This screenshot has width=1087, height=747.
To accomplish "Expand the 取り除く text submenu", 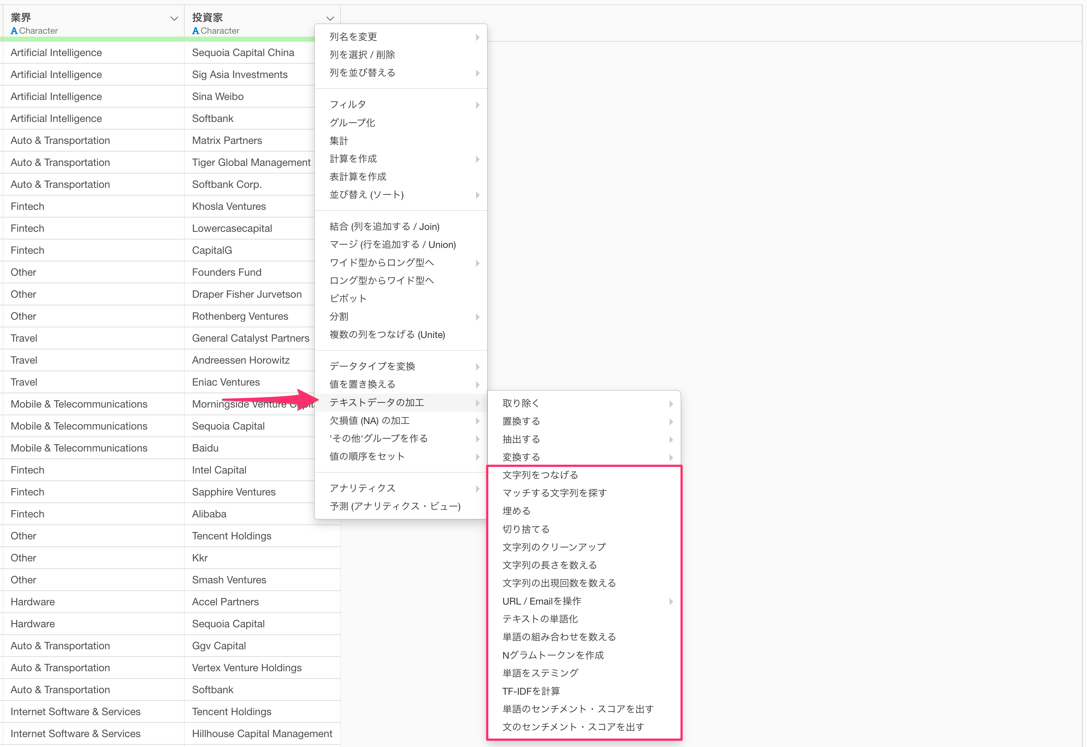I will 584,404.
